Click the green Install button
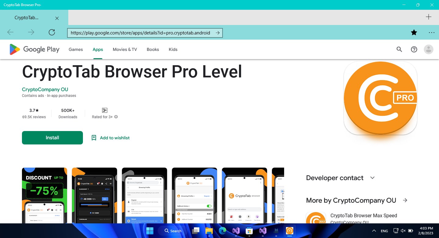Viewport: 439px width, 238px height. 52,138
